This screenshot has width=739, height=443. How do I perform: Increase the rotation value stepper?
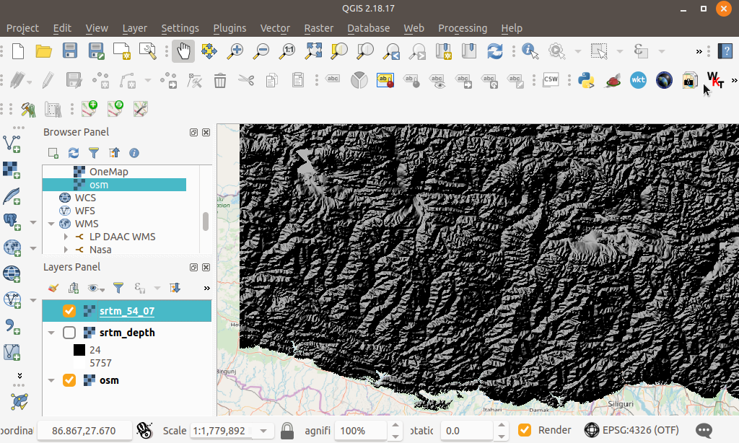(502, 426)
